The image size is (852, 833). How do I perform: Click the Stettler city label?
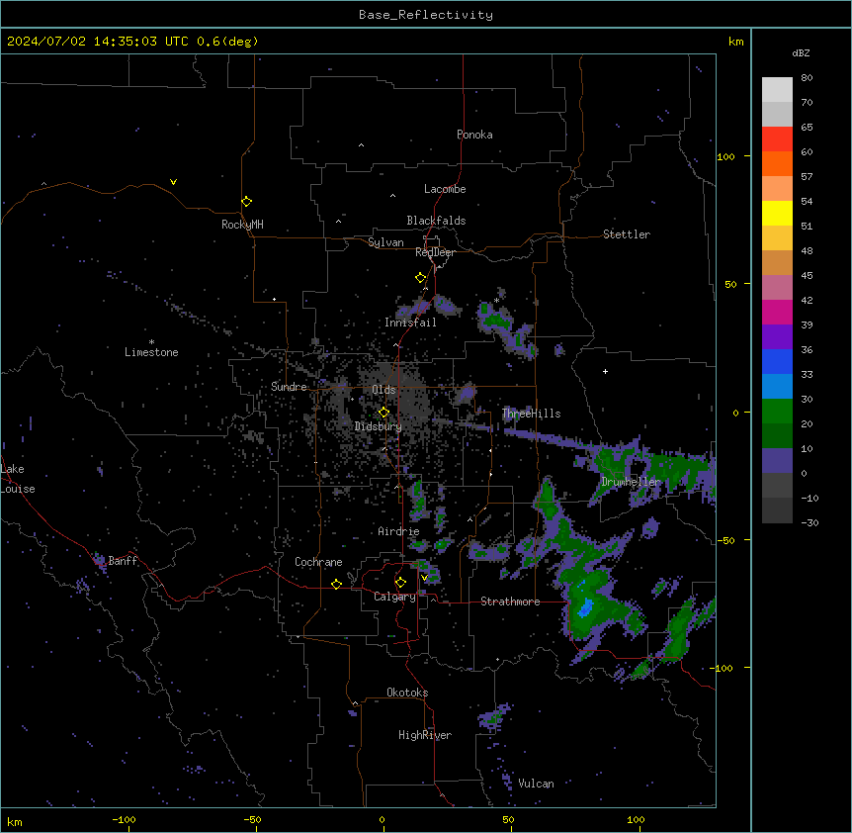pos(627,234)
